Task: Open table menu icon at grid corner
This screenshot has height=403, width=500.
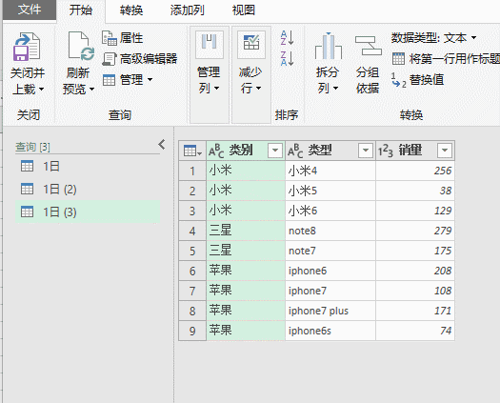Action: (192, 151)
